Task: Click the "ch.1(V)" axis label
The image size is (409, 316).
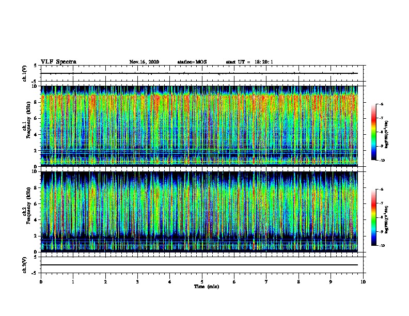Action: click(x=25, y=73)
